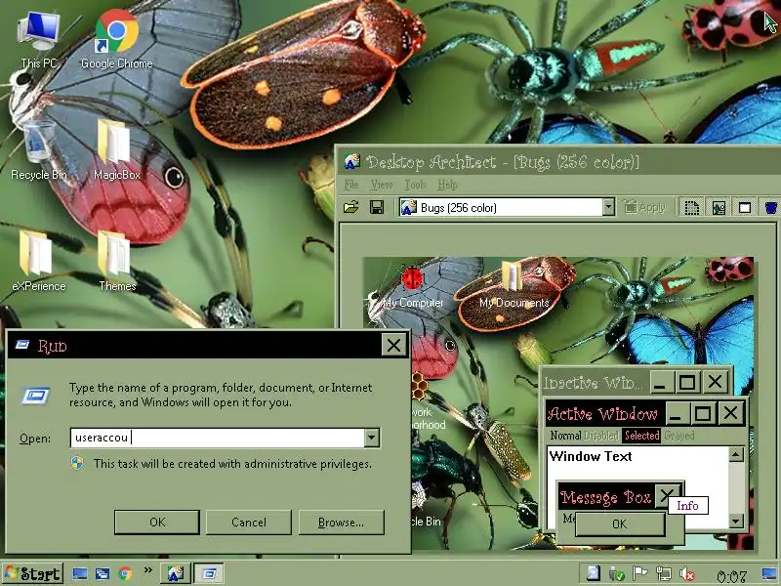Open the This PC desktop icon

[x=39, y=40]
